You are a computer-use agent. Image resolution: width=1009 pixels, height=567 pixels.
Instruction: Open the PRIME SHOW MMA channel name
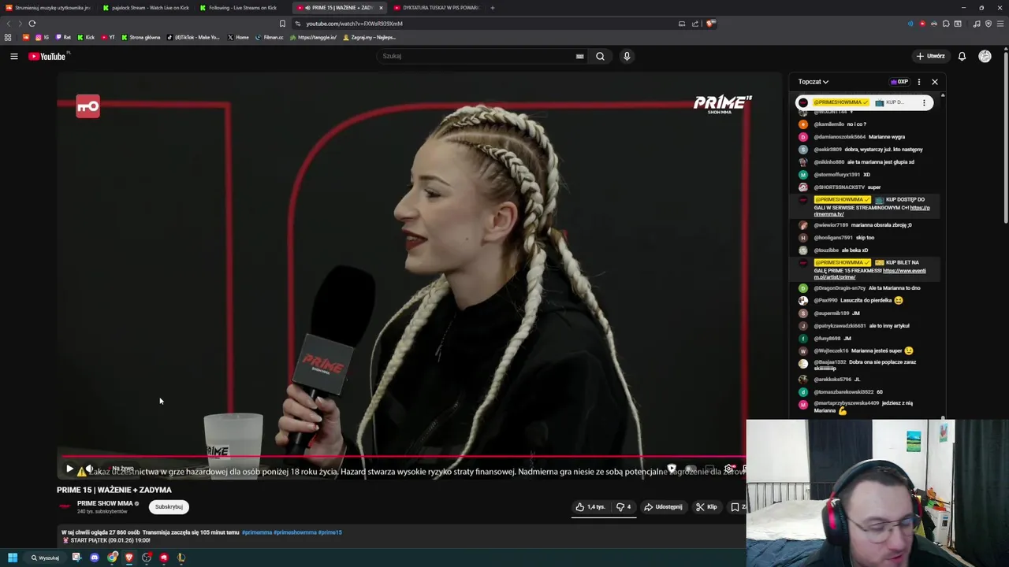pyautogui.click(x=105, y=503)
